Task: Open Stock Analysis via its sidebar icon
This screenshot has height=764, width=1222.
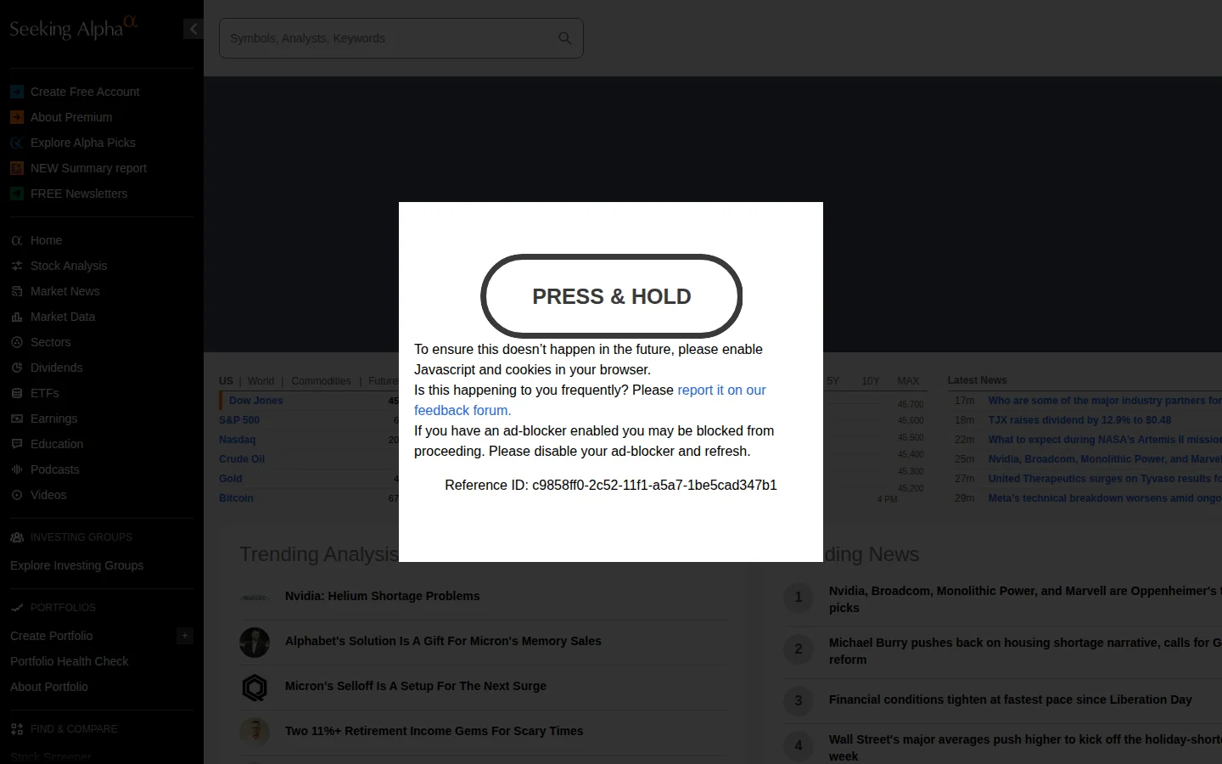Action: (16, 266)
